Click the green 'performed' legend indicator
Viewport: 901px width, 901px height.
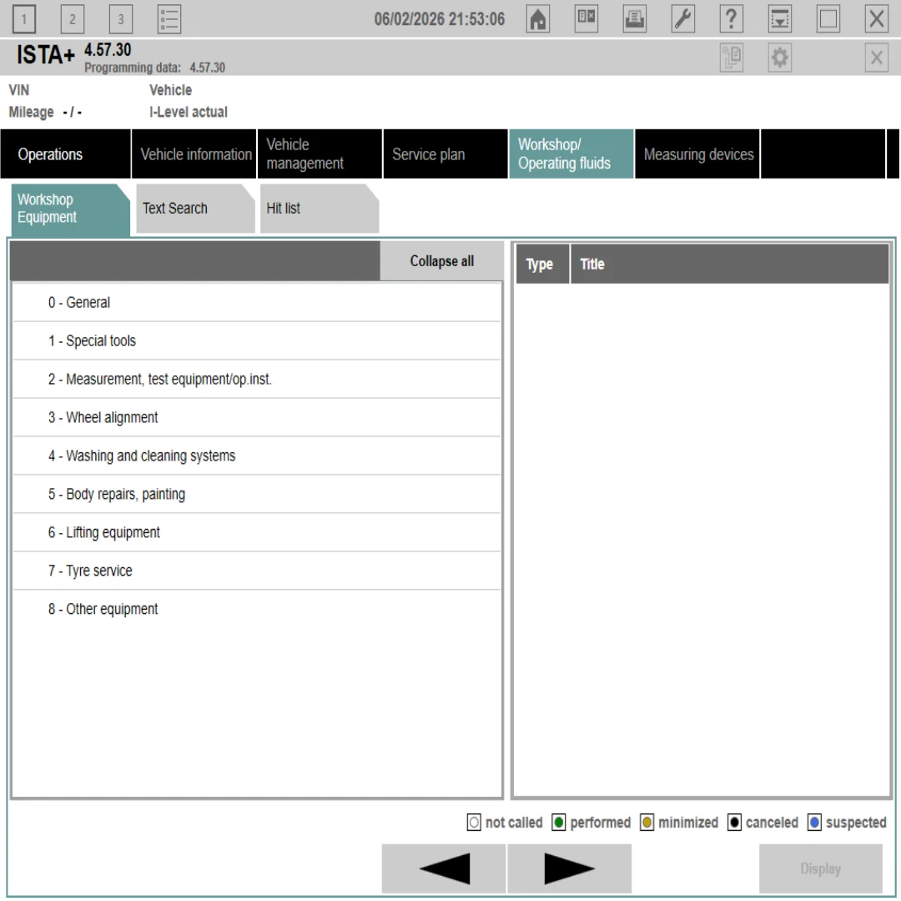click(558, 823)
